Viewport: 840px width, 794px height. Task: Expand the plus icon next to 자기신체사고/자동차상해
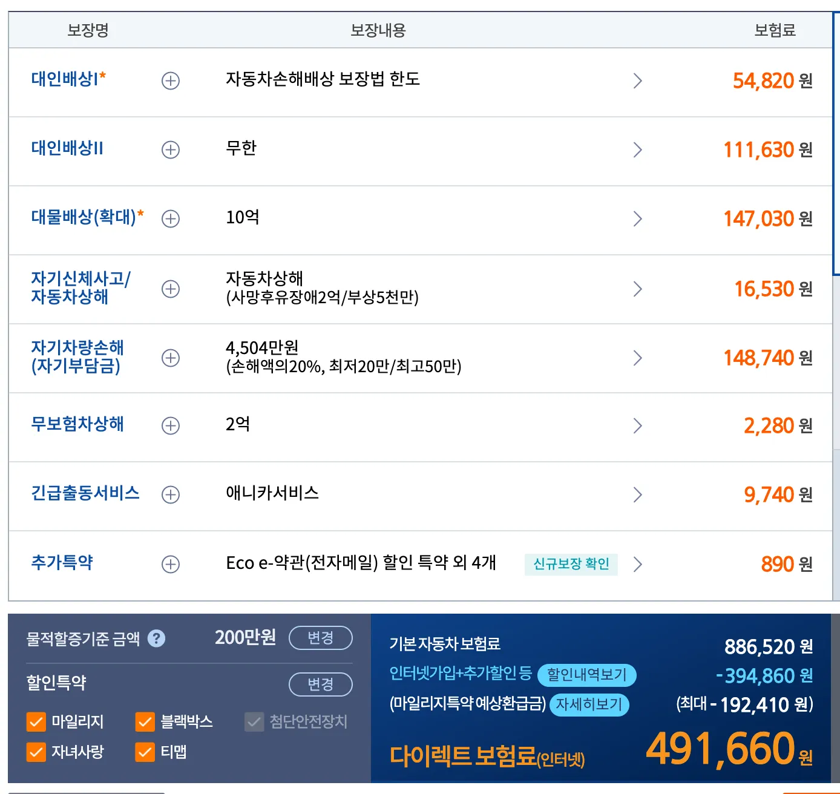(x=170, y=289)
